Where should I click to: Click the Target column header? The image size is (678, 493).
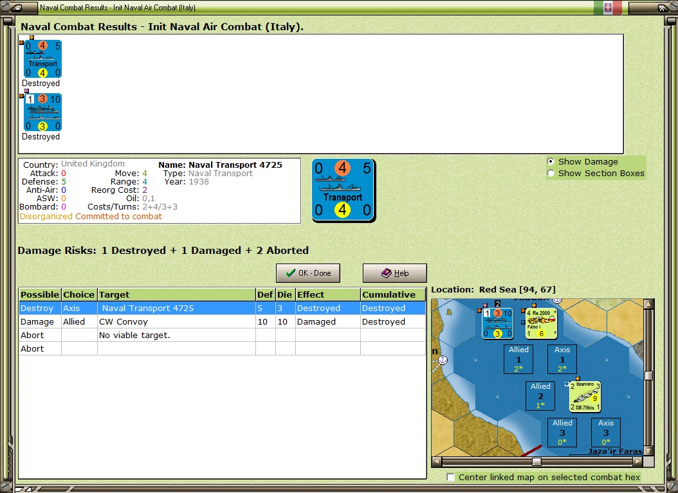tap(176, 294)
